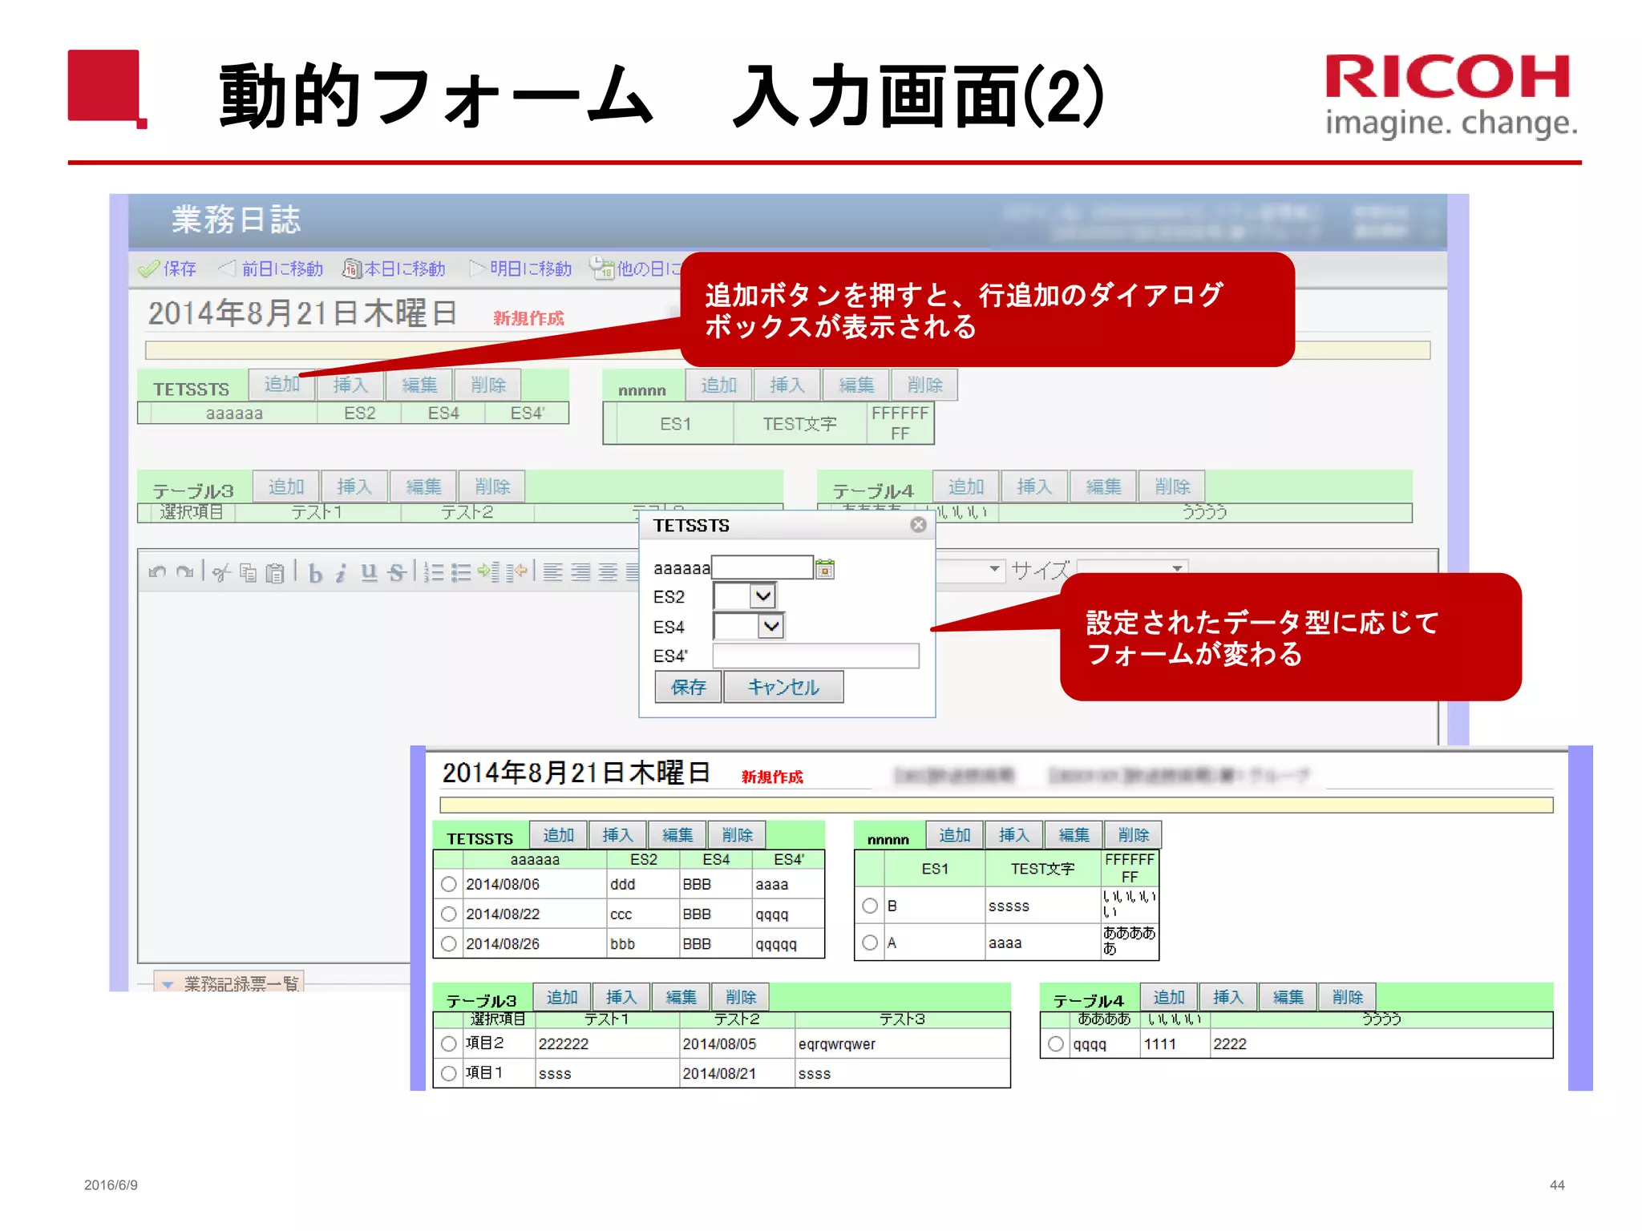Insert a bulleted list

tap(461, 572)
